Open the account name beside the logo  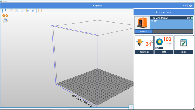coord(184,6)
